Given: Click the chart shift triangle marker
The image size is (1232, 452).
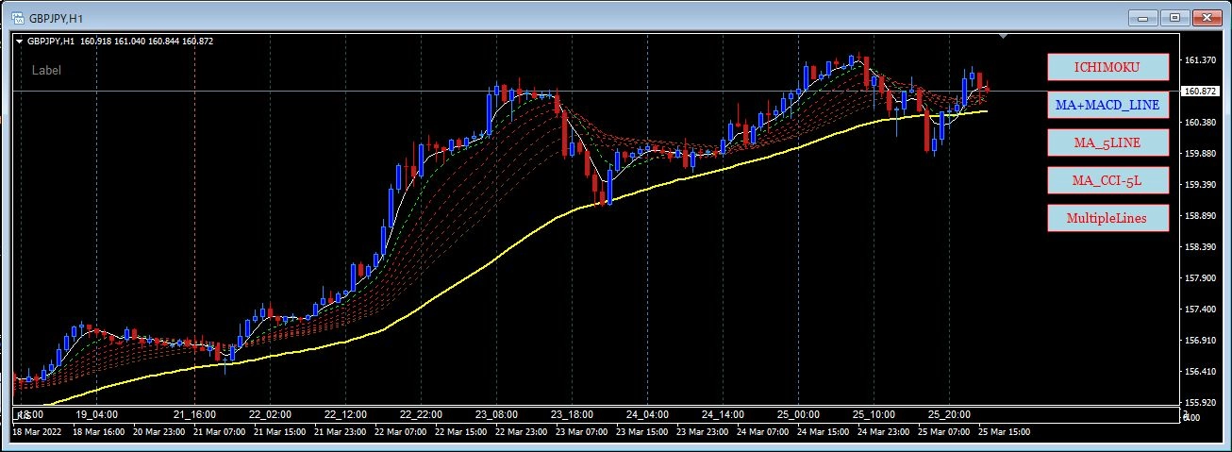Looking at the screenshot, I should pyautogui.click(x=1004, y=37).
